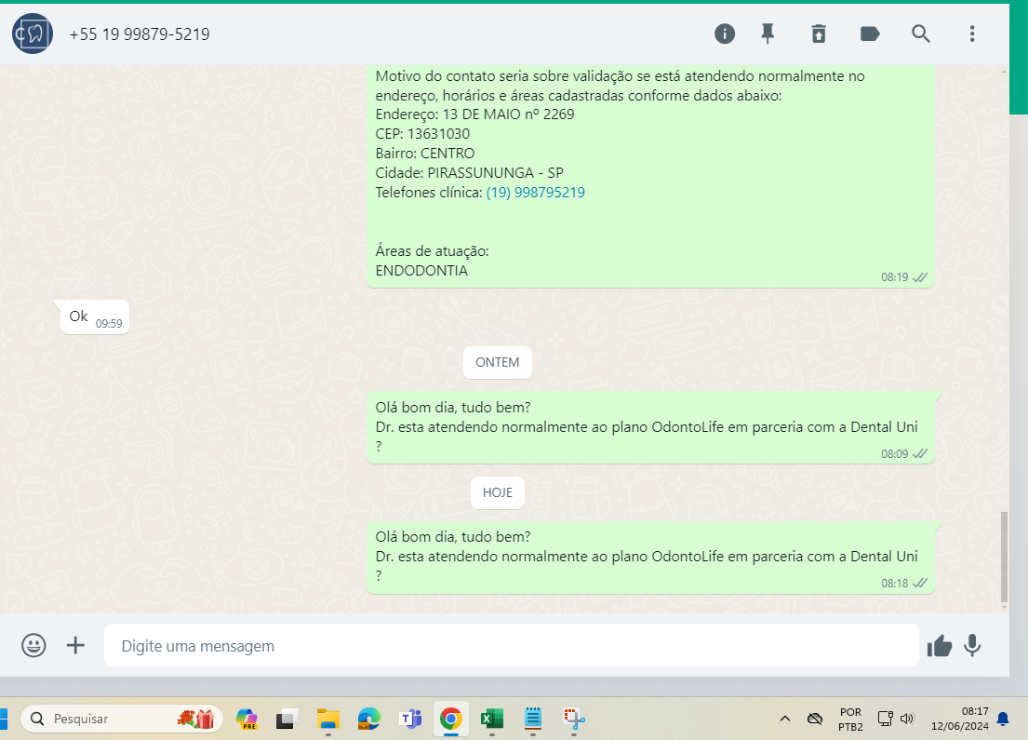
Task: Open the notifications bell icon
Action: click(x=1003, y=719)
